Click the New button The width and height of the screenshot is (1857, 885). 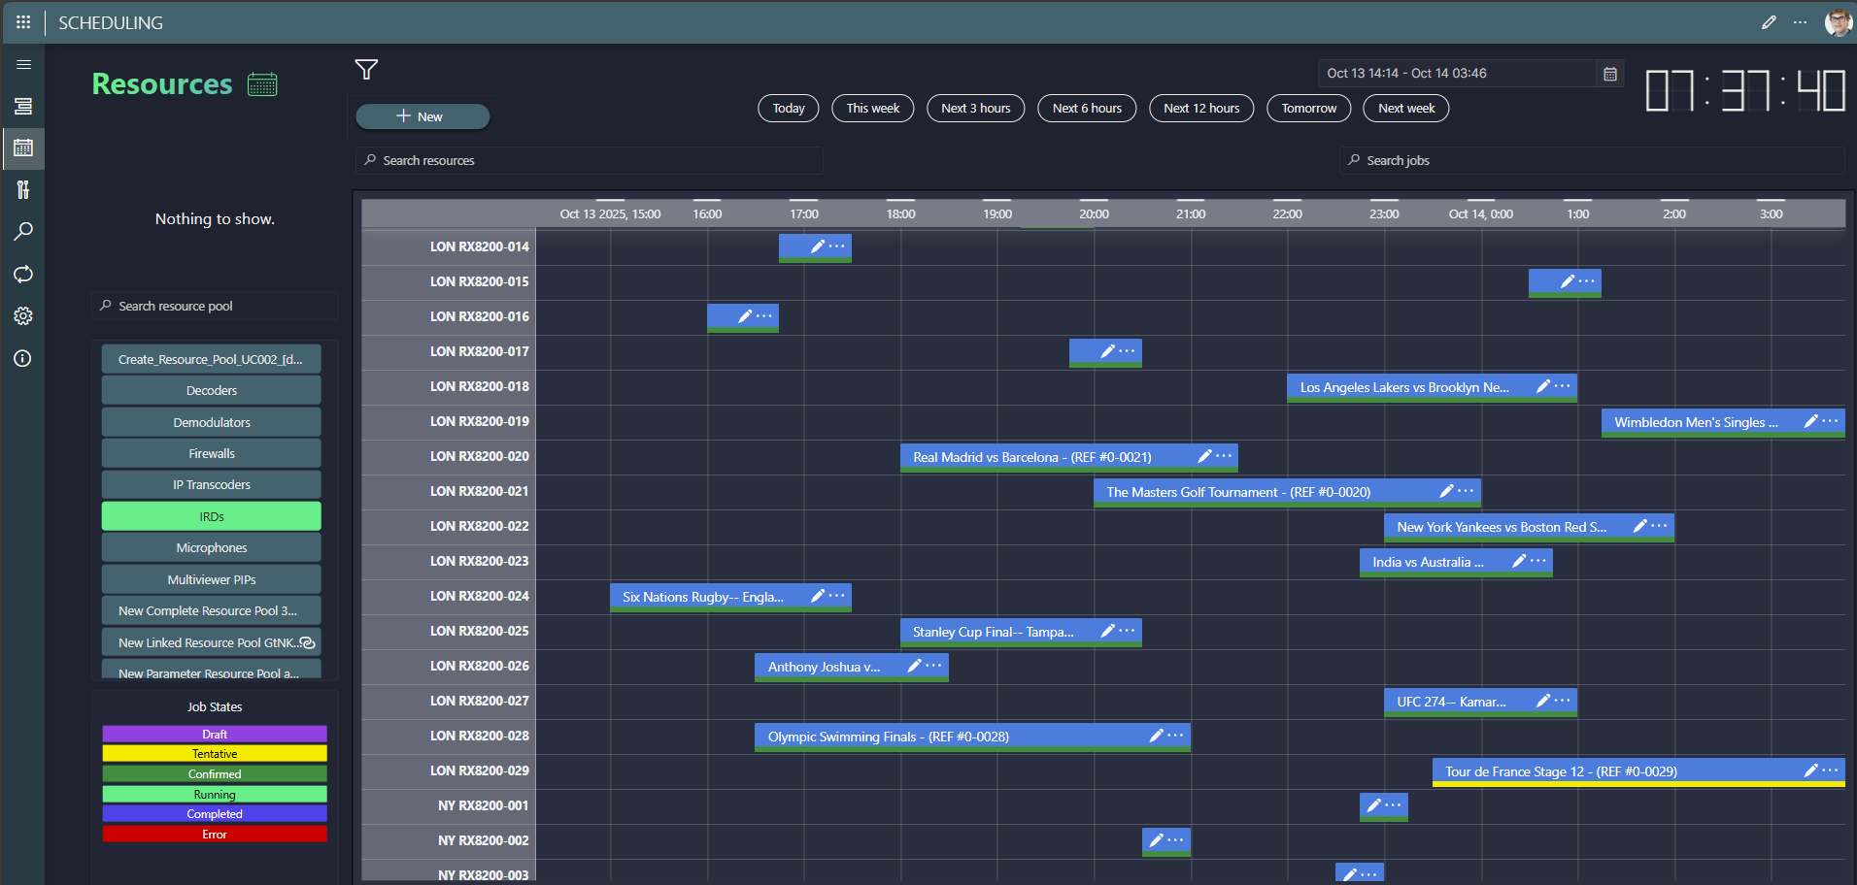422,116
